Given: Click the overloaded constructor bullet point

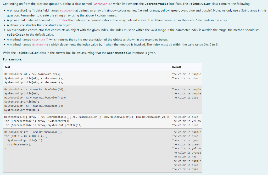Looking at the screenshot, I should tap(79, 30).
